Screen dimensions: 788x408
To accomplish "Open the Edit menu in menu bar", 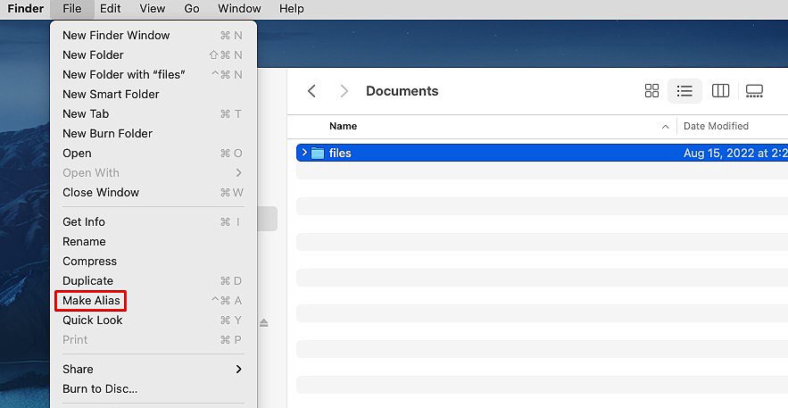I will (111, 9).
